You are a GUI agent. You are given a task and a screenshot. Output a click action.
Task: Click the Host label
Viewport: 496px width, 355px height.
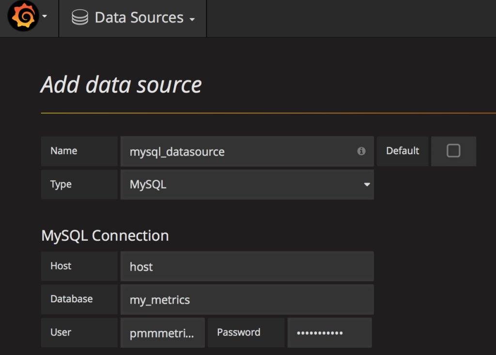pyautogui.click(x=61, y=266)
